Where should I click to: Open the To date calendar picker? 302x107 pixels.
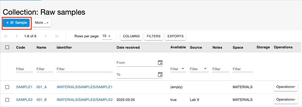(160, 74)
